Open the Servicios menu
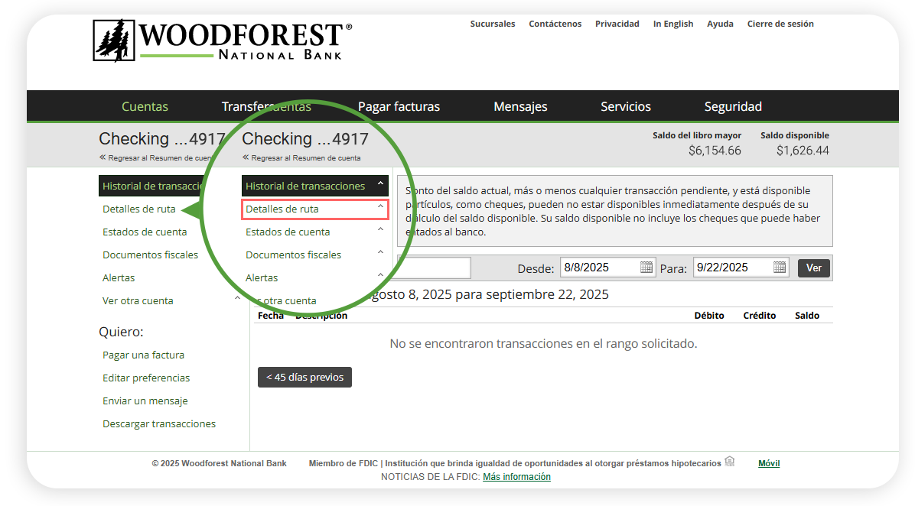Screen dimensions: 915x506 pos(625,106)
